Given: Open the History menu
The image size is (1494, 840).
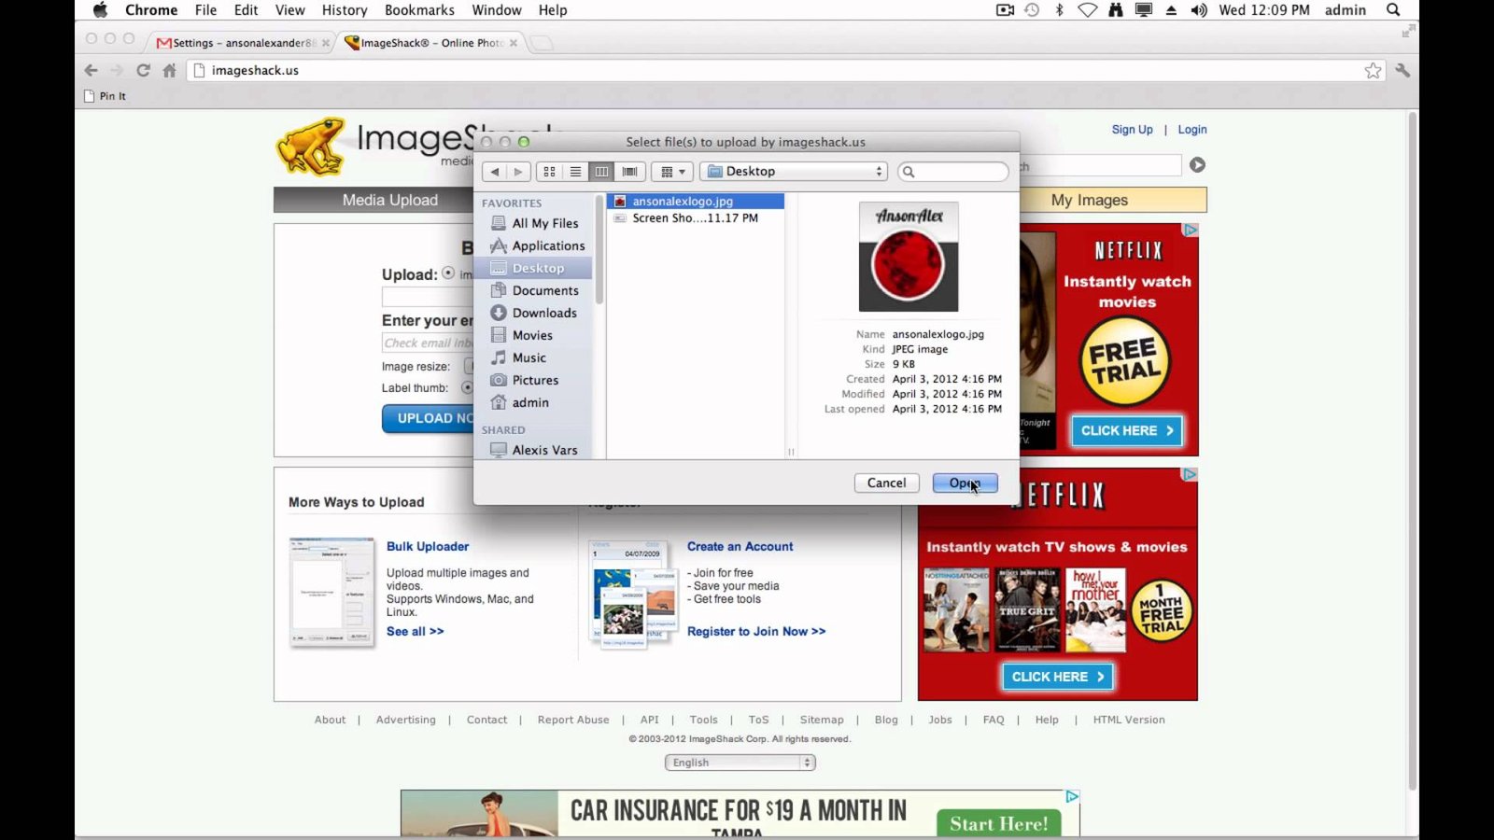Looking at the screenshot, I should 345,10.
